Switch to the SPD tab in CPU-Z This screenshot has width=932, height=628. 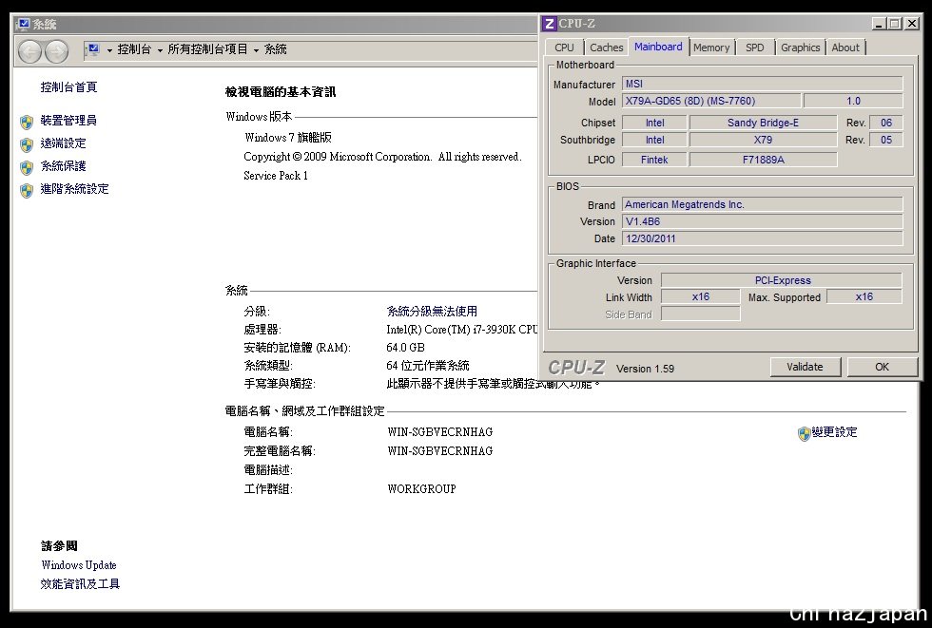(x=755, y=48)
